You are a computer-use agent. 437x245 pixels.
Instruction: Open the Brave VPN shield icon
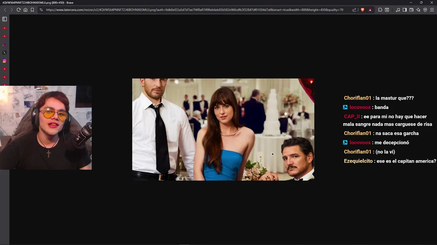click(x=425, y=10)
